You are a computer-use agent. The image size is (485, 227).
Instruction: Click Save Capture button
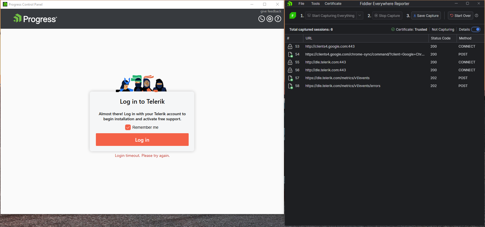426,15
